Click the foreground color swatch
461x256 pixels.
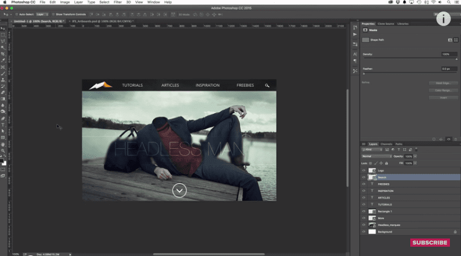pos(2,162)
